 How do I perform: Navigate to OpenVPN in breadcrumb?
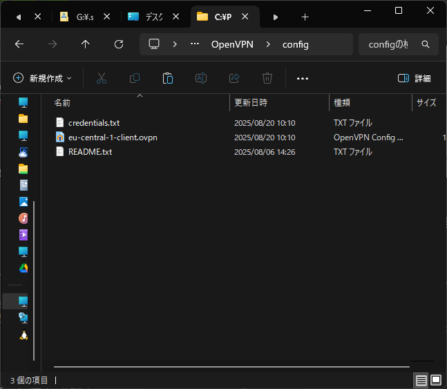[x=232, y=44]
